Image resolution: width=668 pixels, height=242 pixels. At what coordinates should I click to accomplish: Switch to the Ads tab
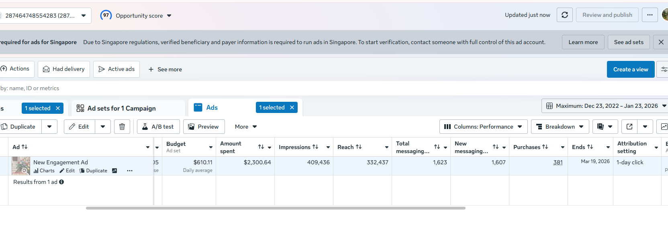(212, 107)
